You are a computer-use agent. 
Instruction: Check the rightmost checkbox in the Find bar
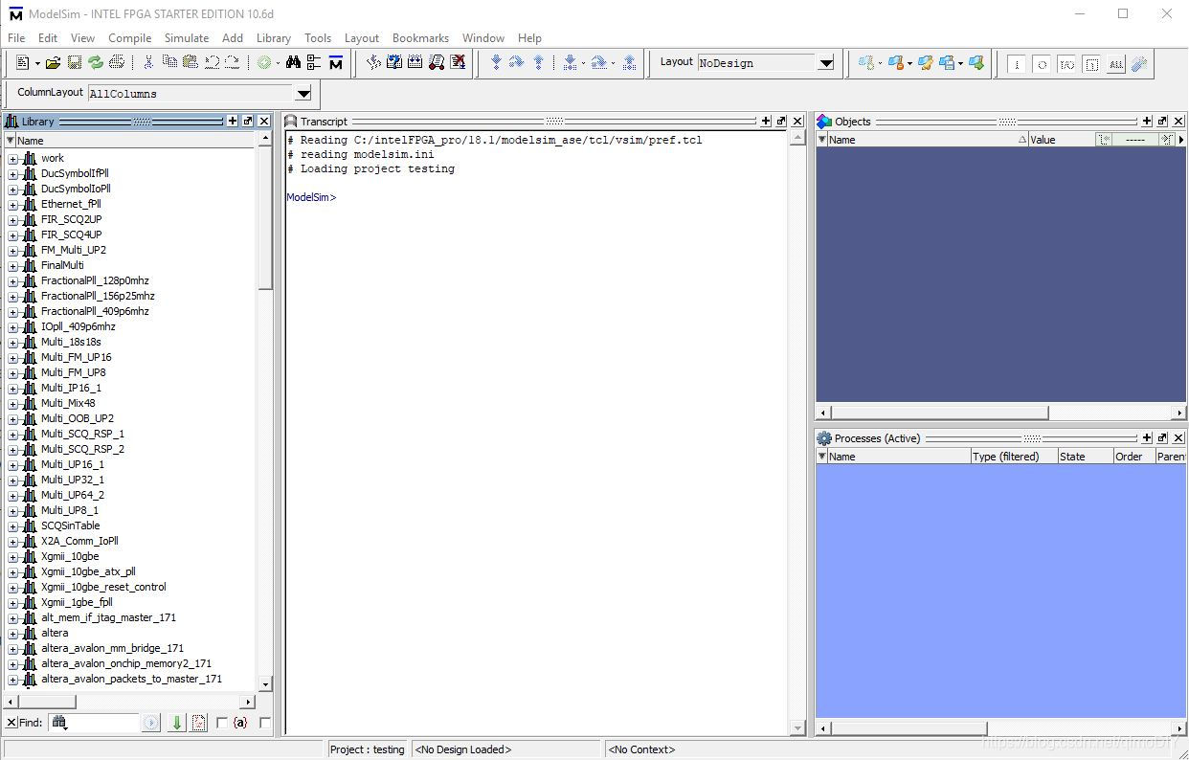pos(265,723)
